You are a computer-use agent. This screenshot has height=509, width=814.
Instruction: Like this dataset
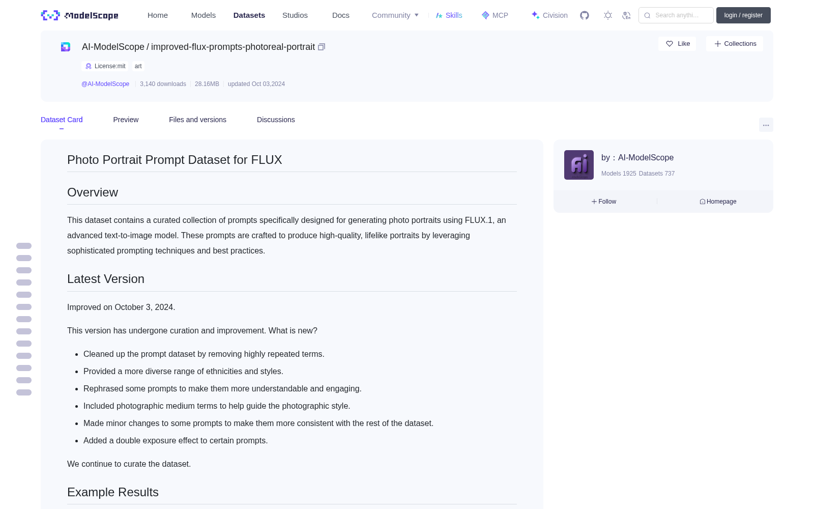[x=677, y=44]
